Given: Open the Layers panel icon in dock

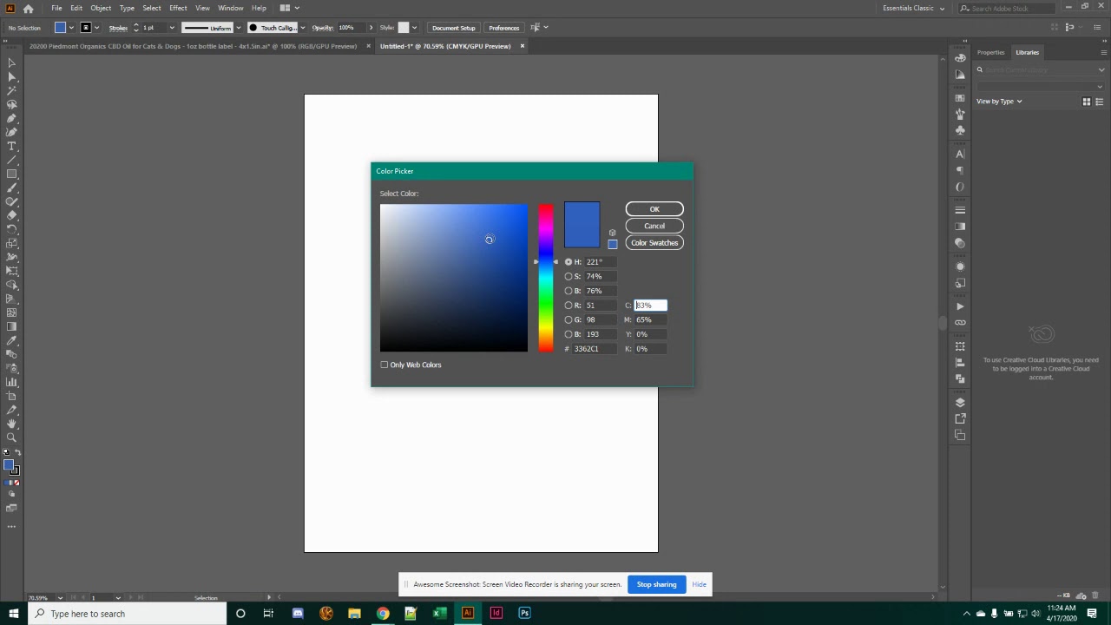Looking at the screenshot, I should [960, 403].
